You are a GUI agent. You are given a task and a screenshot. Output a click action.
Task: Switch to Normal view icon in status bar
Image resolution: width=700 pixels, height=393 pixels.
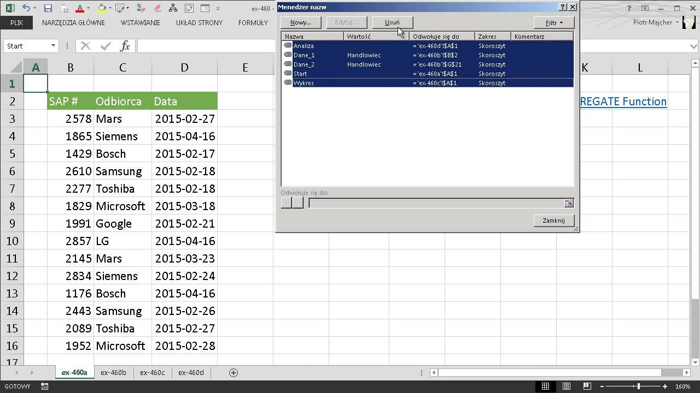545,386
